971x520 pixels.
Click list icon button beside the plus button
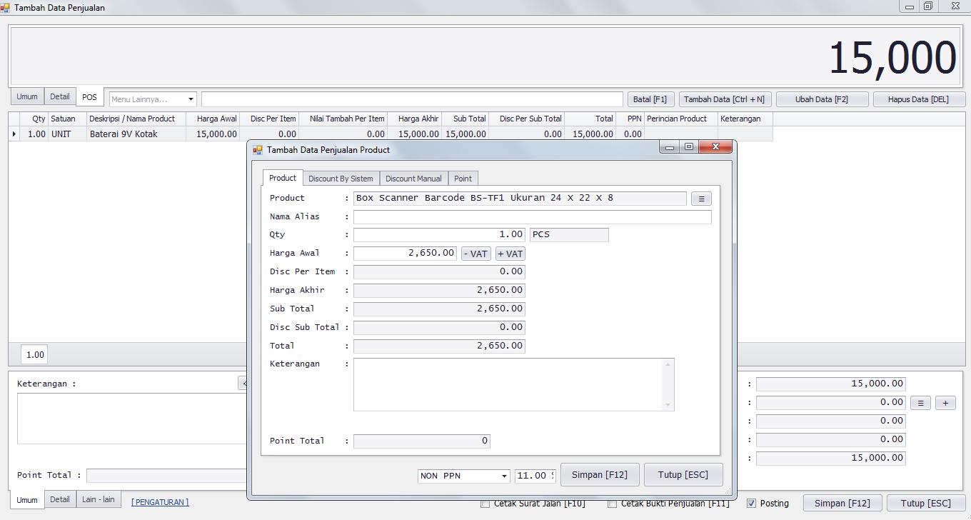click(920, 403)
